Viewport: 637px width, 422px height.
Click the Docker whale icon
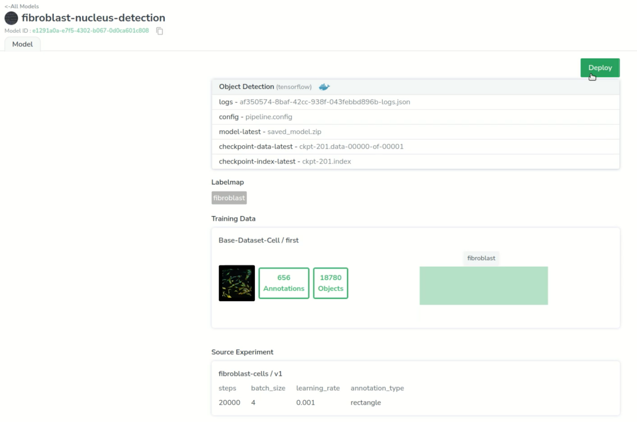point(324,87)
